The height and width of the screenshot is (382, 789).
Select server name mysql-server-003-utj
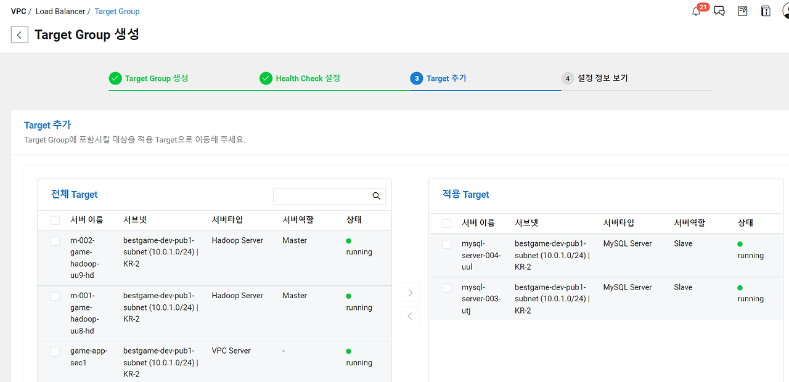coord(481,299)
